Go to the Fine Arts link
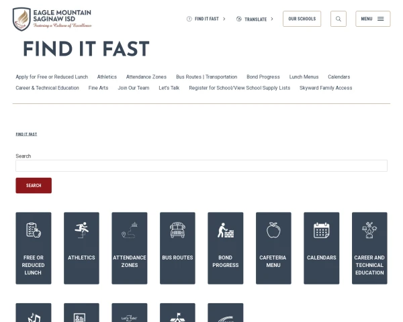 point(99,88)
